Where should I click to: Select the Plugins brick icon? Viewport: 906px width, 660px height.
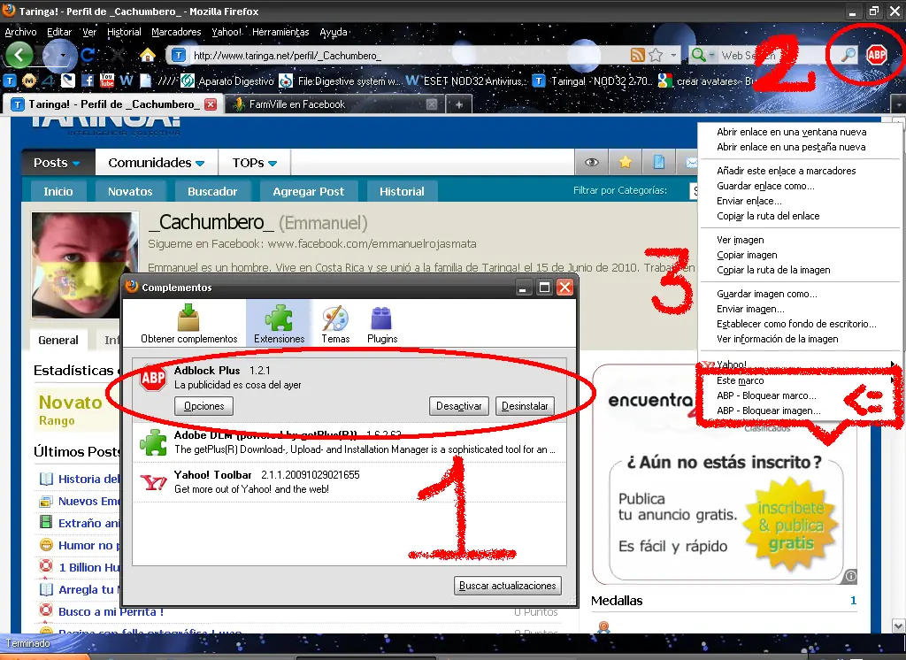(x=382, y=324)
